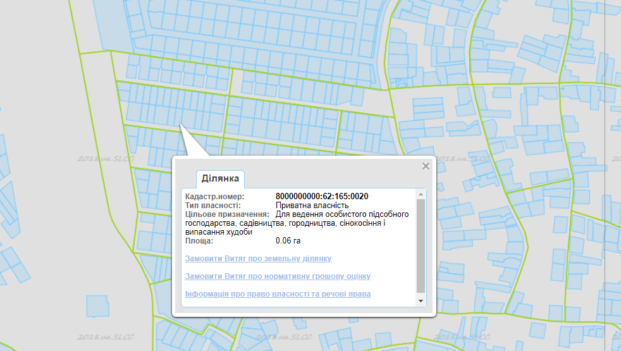The height and width of the screenshot is (351, 621).
Task: Open Інформація про право власності та речові права
Action: 278,294
